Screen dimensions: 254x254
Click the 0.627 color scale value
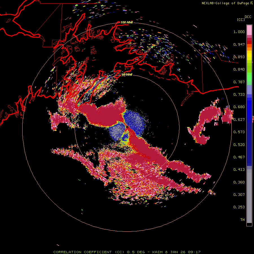tap(239, 120)
